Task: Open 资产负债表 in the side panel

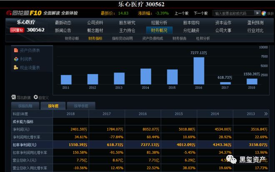Action: point(27,50)
